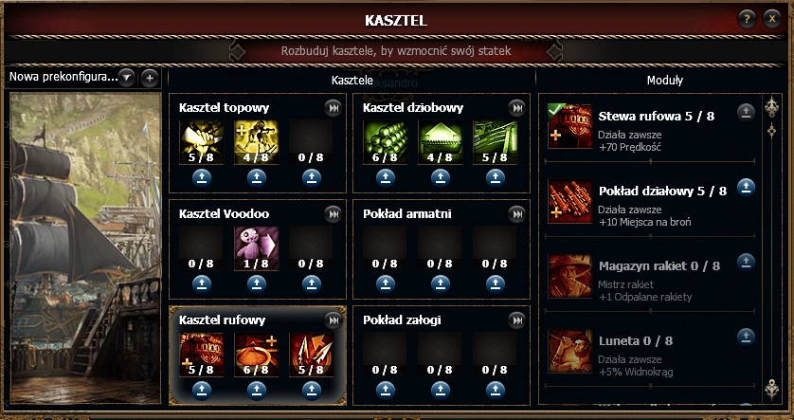Click the modules list scrollbar handle
This screenshot has width=794, height=420.
coord(771,131)
